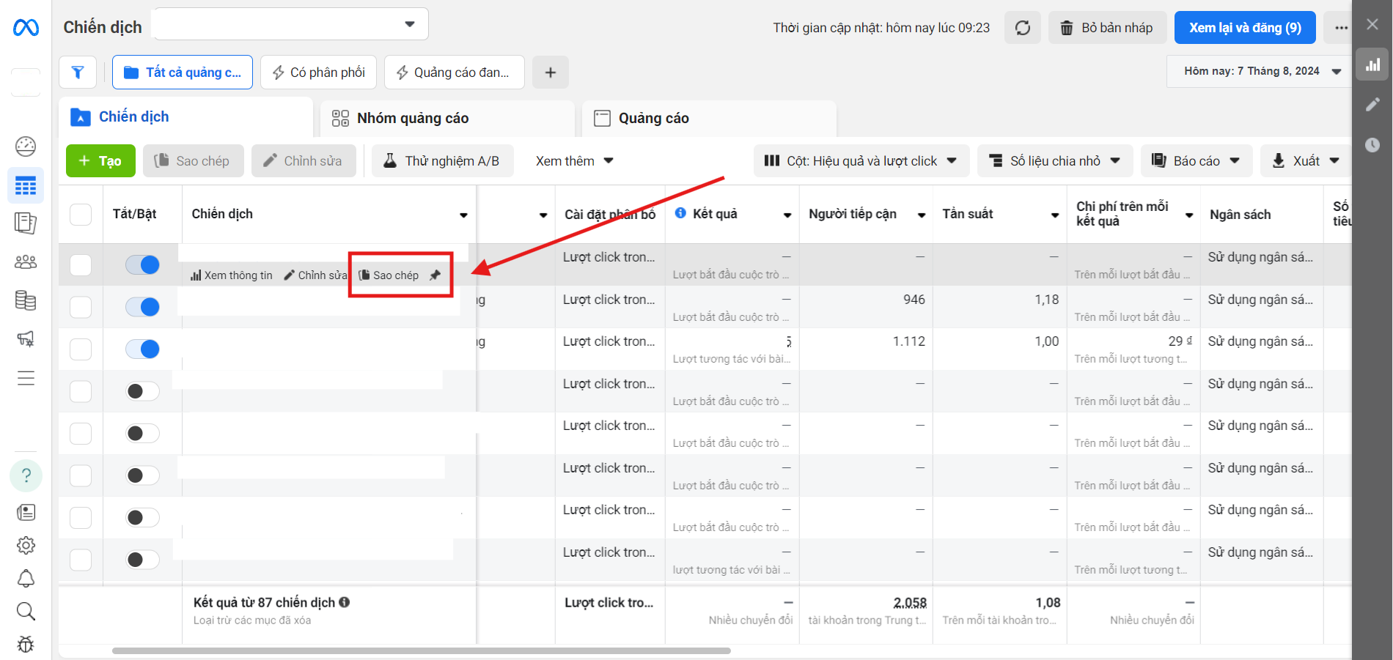Tick the checkbox of the 1.112 reach row
1393x660 pixels.
[x=81, y=349]
